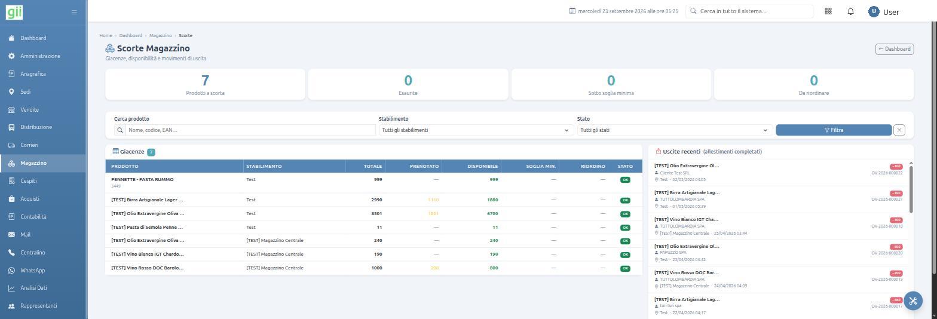The width and height of the screenshot is (937, 319).
Task: Click the Esaurite summary card
Action: (x=408, y=84)
